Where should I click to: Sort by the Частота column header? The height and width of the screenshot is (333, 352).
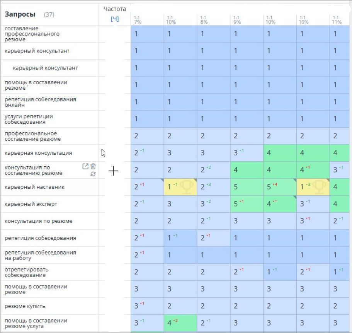click(115, 9)
